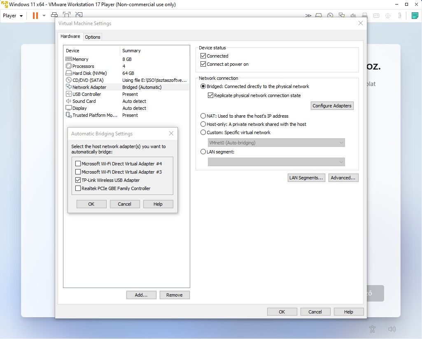The width and height of the screenshot is (422, 339).
Task: Close the Virtual Machine Settings window
Action: (361, 23)
